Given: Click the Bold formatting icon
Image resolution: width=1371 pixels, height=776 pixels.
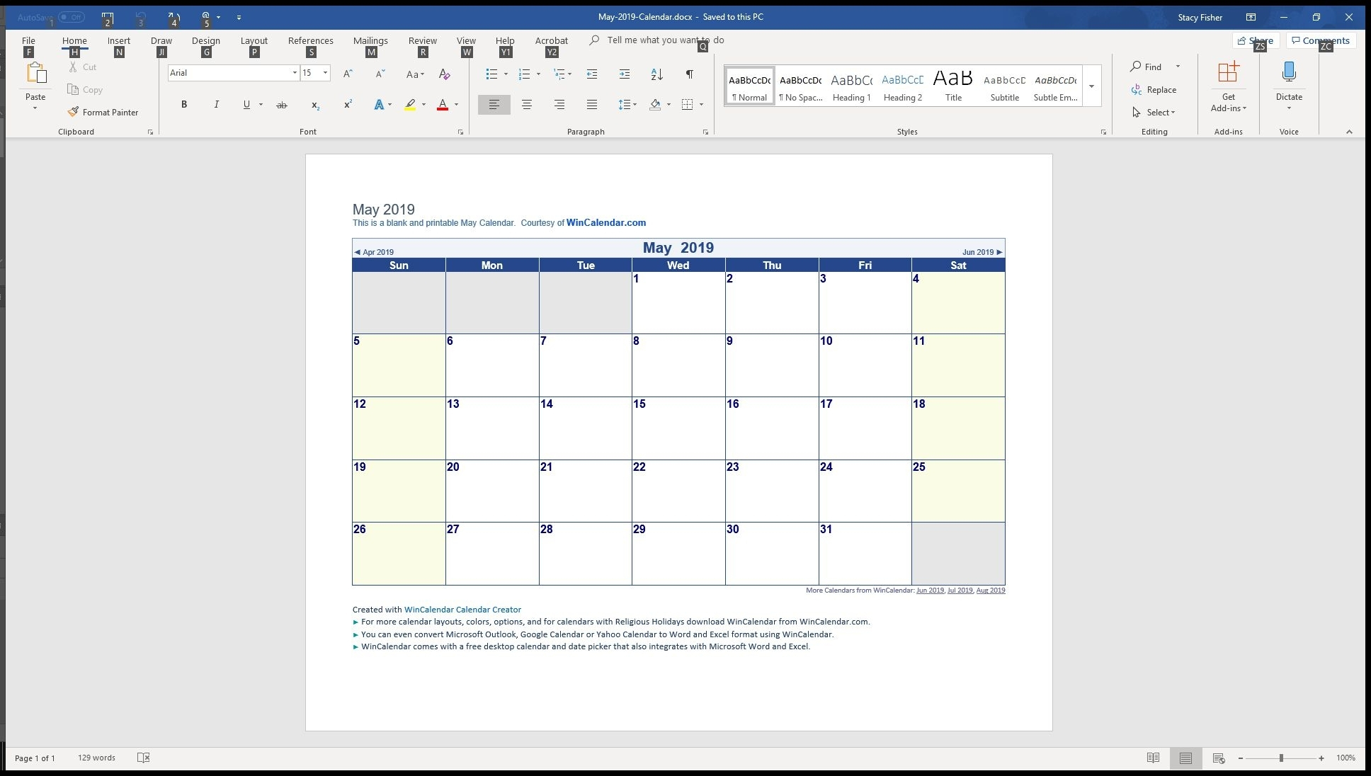Looking at the screenshot, I should (x=183, y=103).
